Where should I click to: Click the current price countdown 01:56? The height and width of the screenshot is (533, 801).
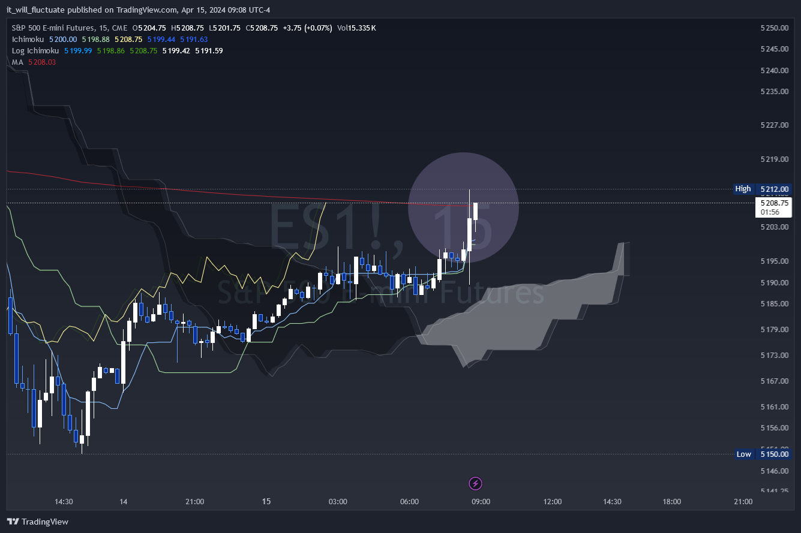coord(770,212)
